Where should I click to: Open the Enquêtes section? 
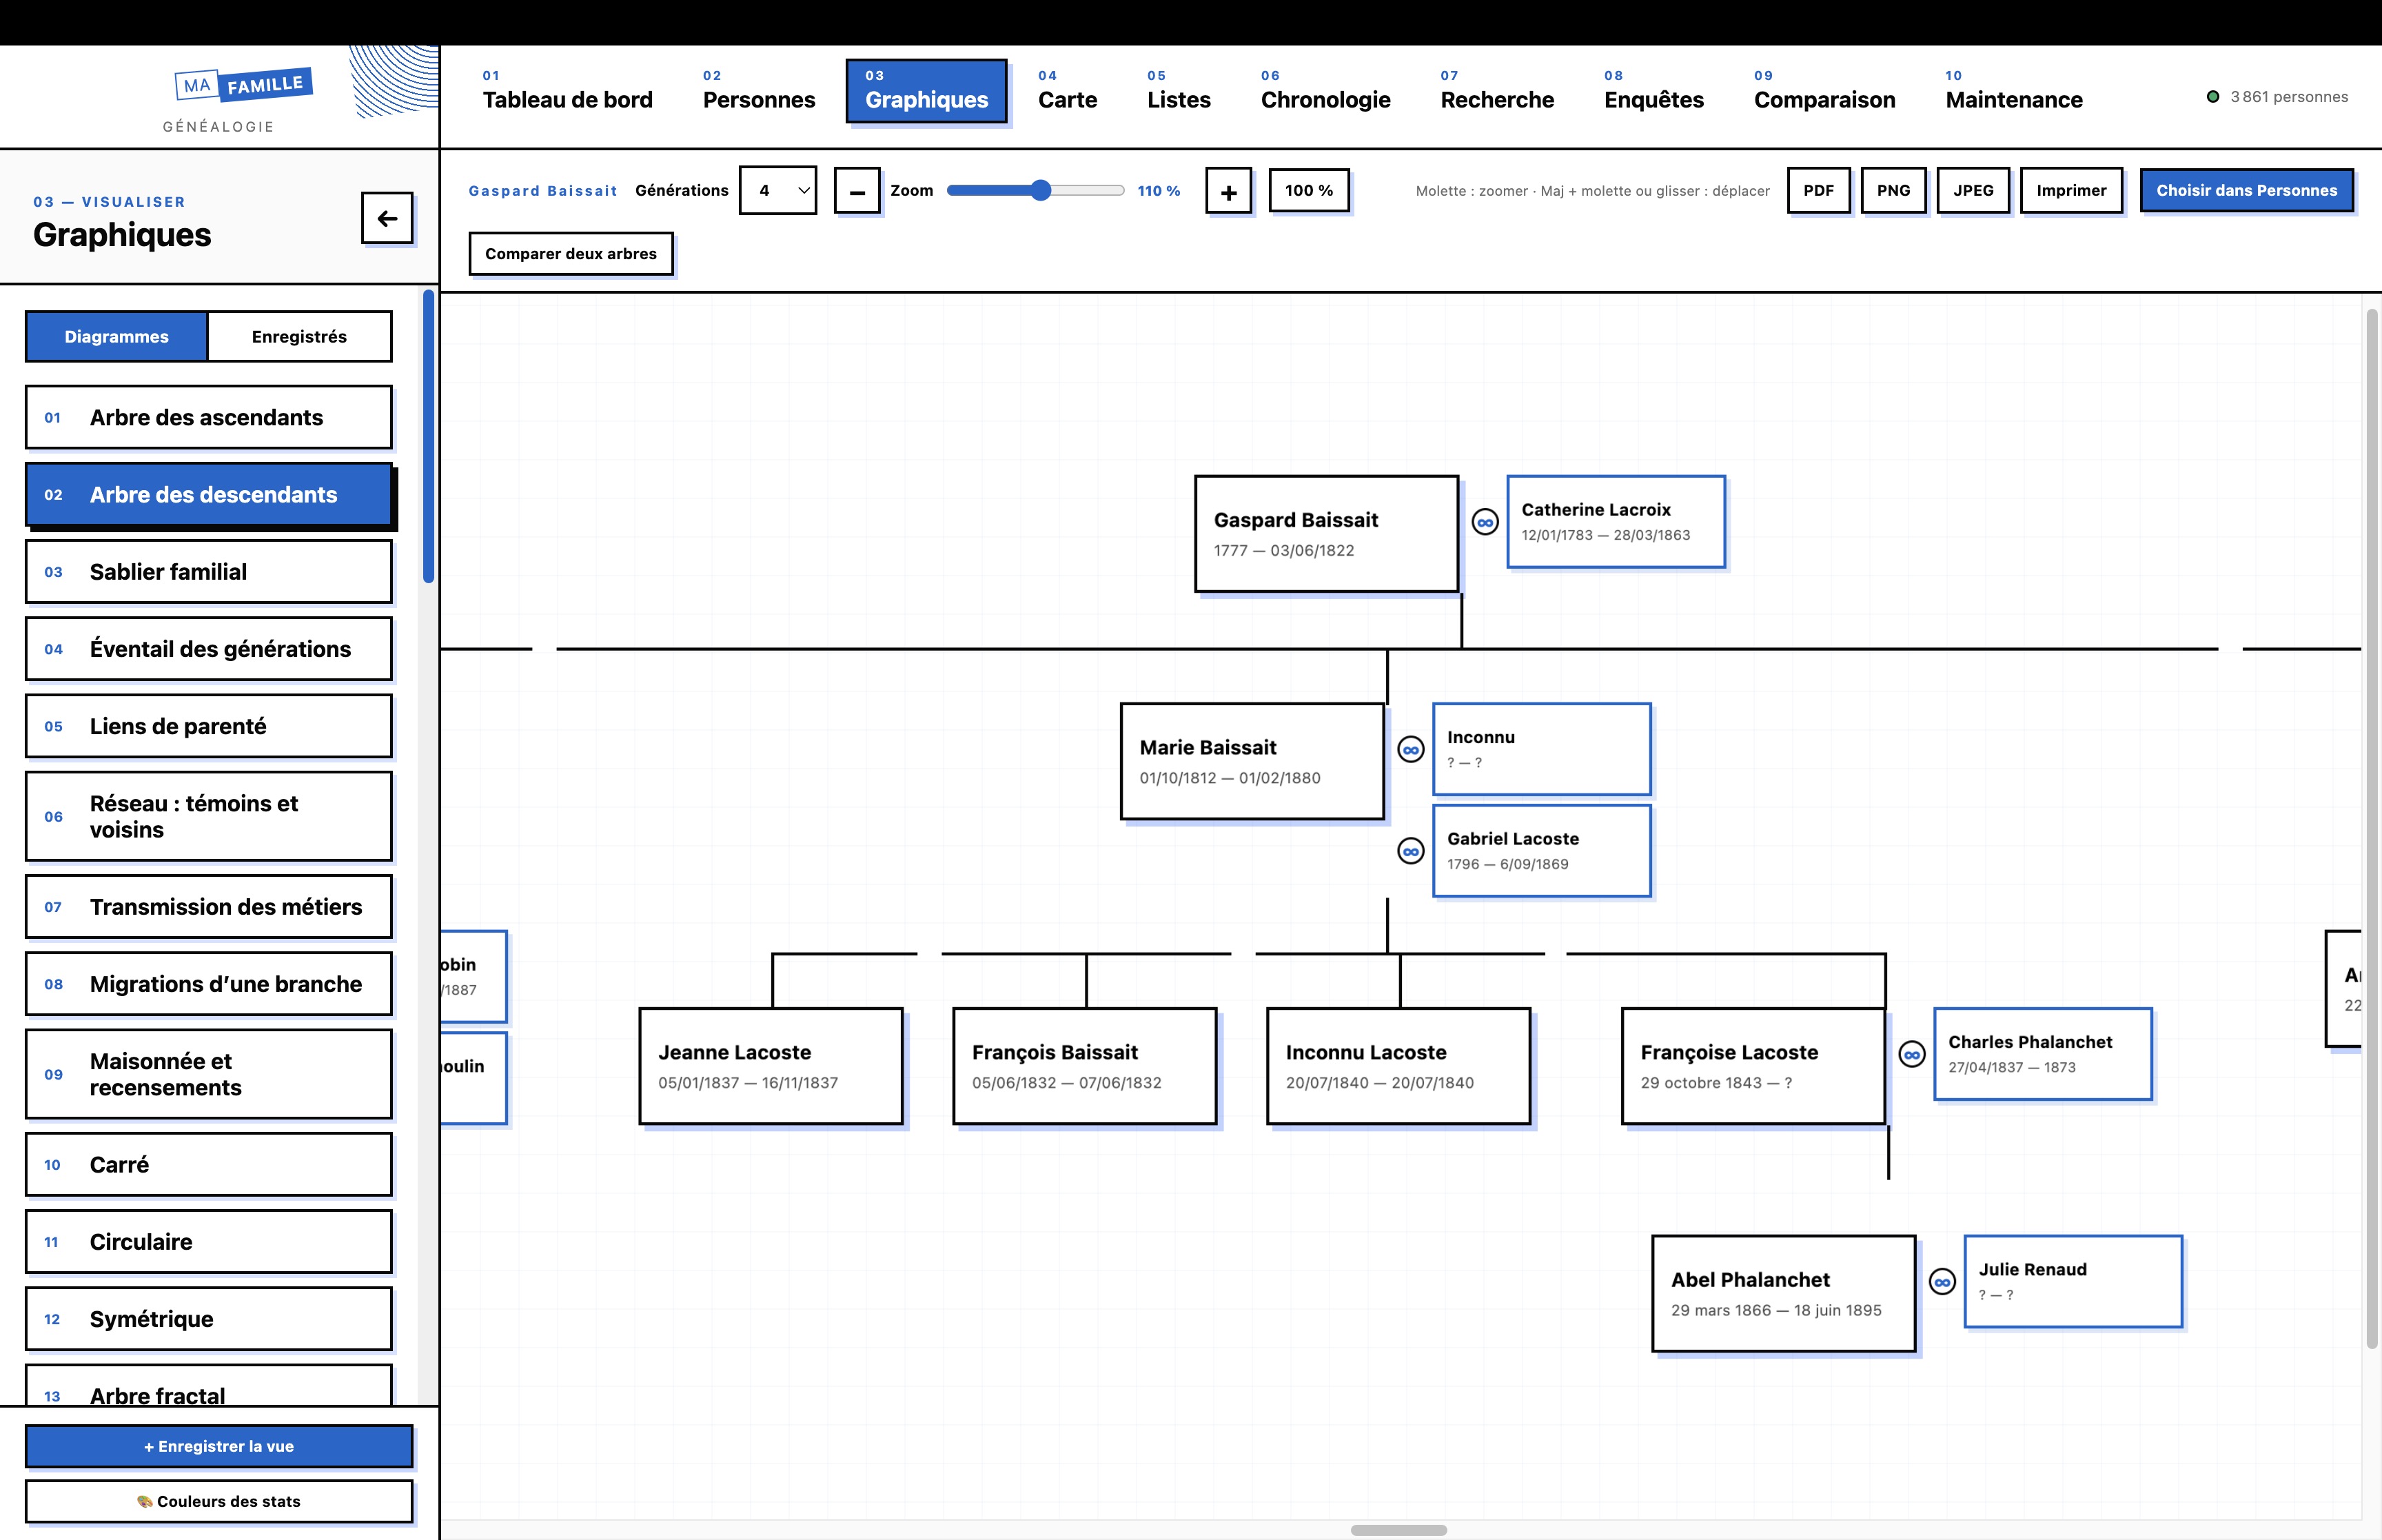pos(1653,91)
